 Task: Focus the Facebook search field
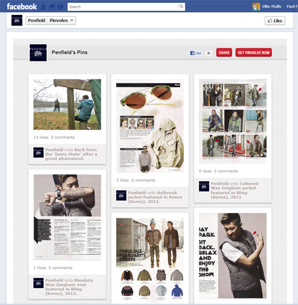pyautogui.click(x=122, y=7)
